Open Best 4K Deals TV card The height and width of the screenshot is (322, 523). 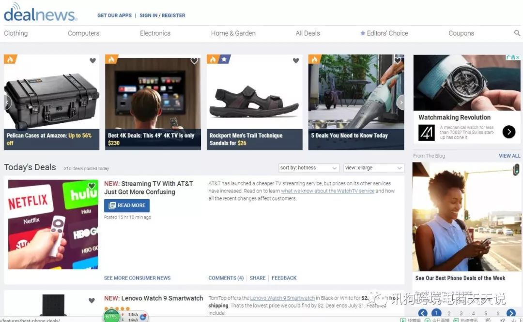(x=153, y=102)
